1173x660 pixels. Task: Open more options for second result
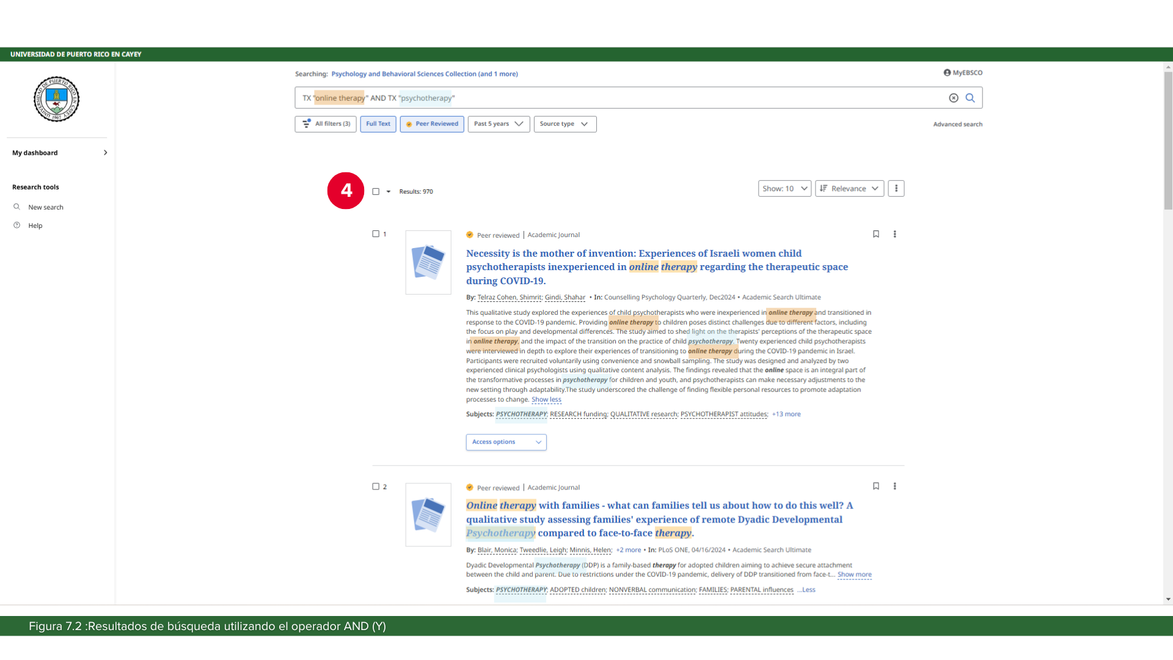(x=894, y=486)
